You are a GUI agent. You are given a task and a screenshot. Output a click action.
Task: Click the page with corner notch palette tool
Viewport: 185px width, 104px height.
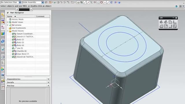tap(166, 26)
